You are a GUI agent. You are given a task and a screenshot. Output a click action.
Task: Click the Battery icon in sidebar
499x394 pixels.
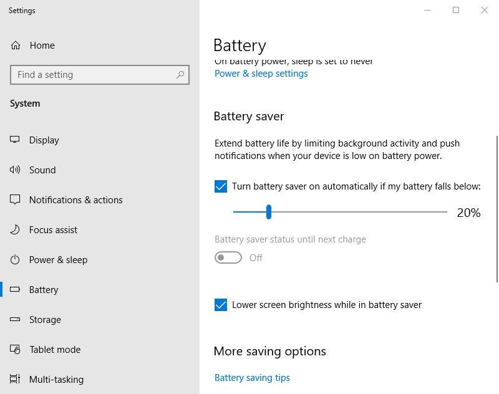14,289
